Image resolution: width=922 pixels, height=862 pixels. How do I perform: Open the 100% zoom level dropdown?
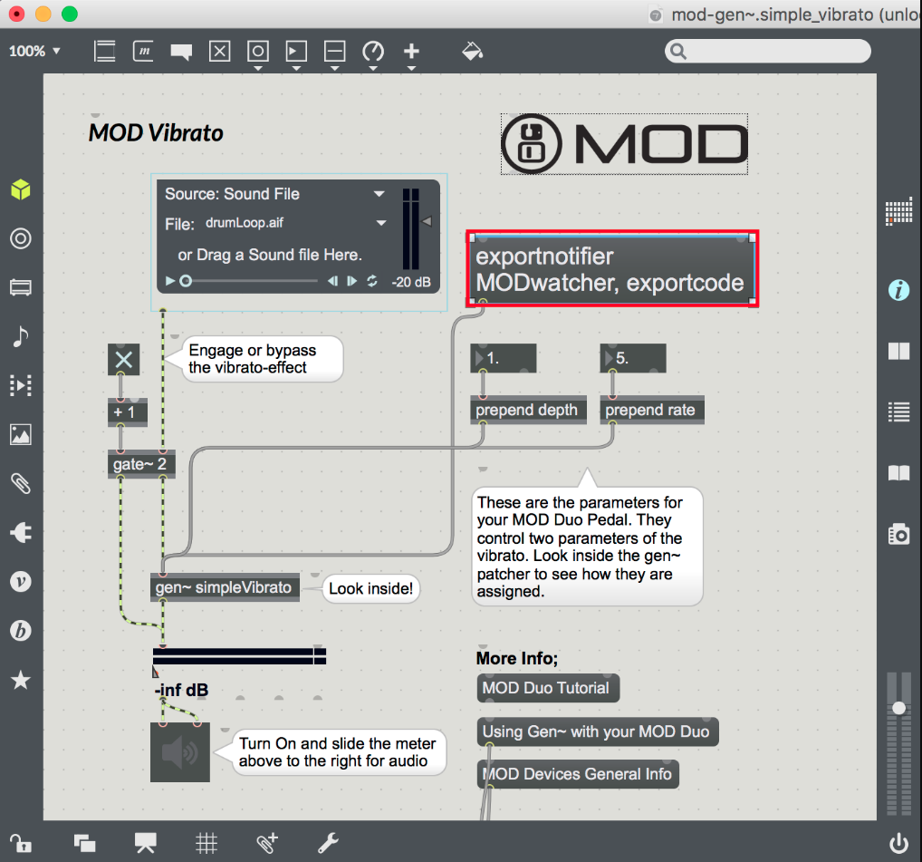point(34,51)
